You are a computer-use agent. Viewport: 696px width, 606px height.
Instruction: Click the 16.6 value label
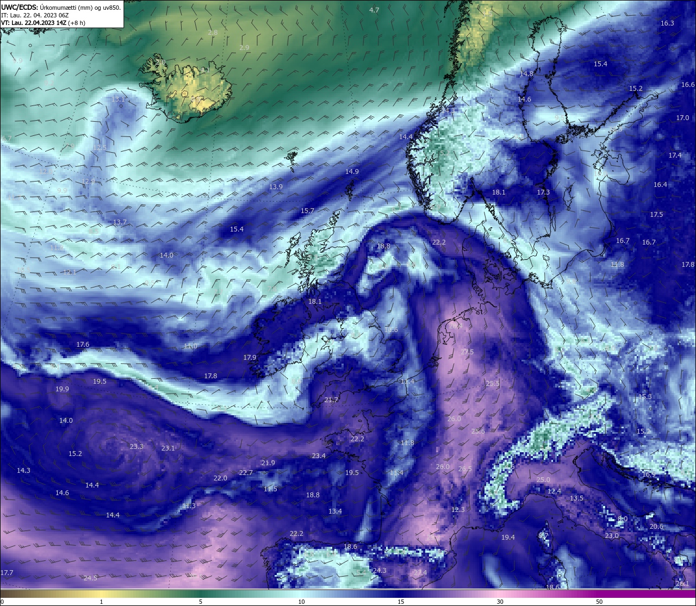(688, 85)
